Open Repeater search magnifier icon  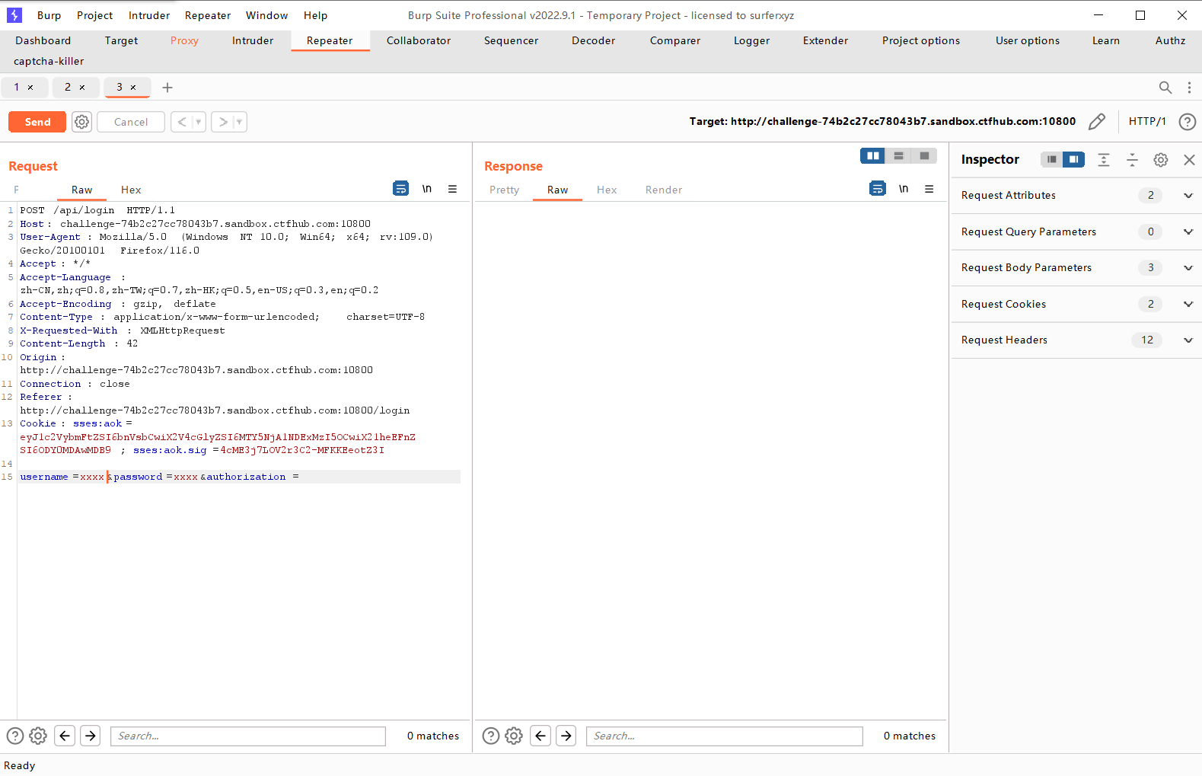(x=1165, y=88)
